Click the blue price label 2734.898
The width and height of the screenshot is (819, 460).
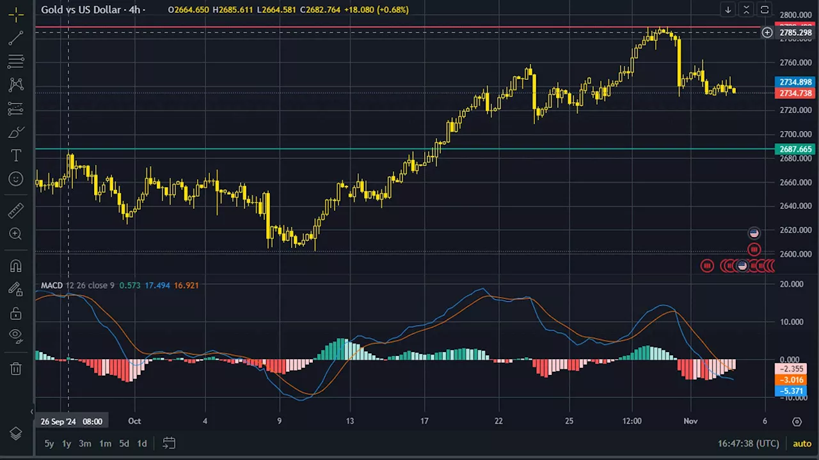795,82
